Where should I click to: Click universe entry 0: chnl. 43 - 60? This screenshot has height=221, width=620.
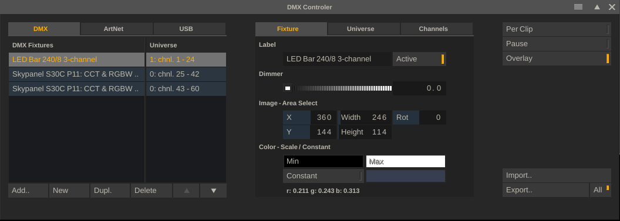186,89
